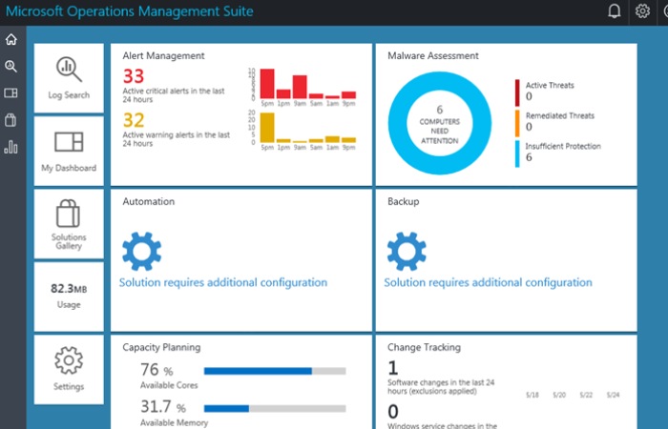Open the Log Search tile
This screenshot has width=668, height=429.
69,78
